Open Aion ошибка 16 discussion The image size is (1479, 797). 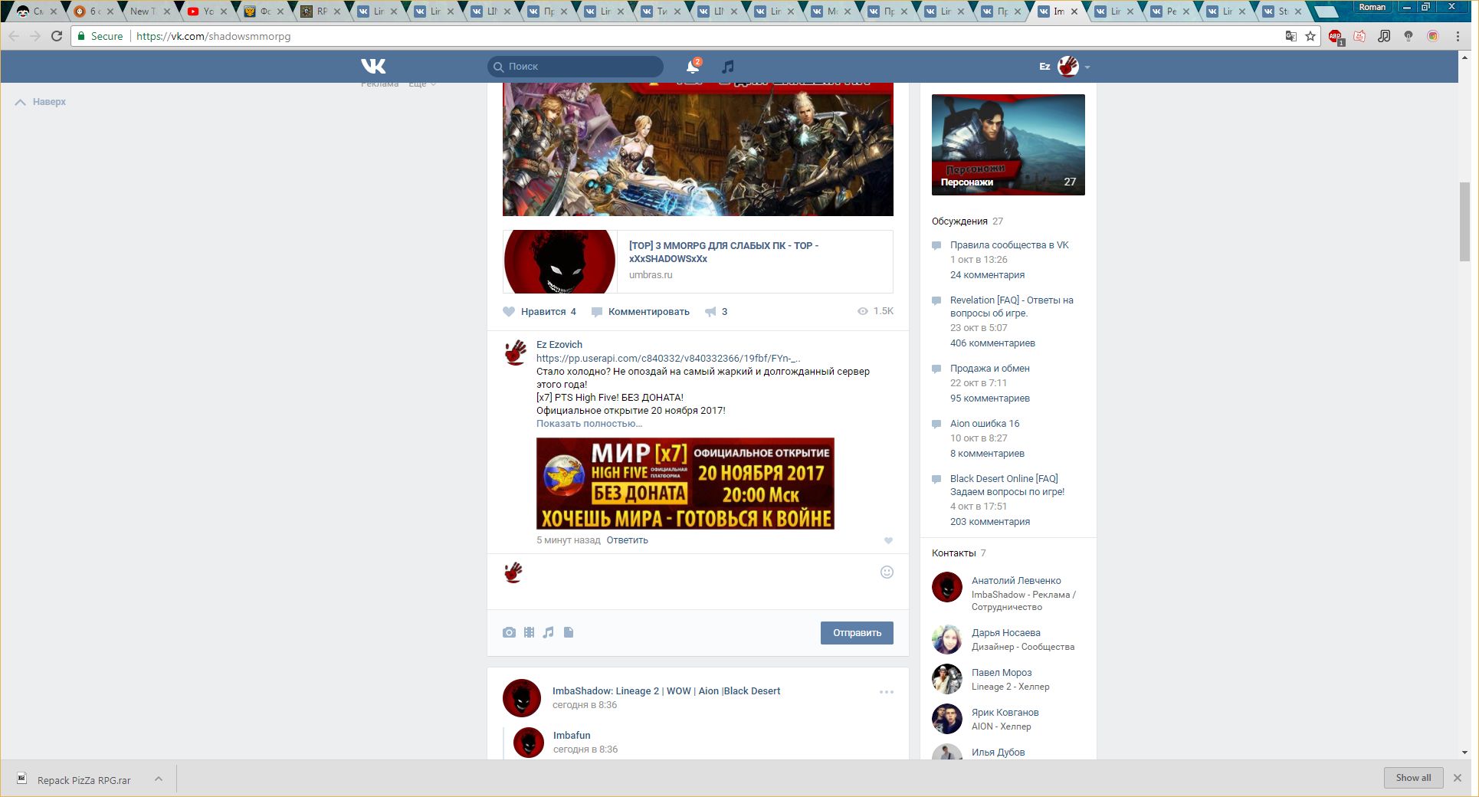pyautogui.click(x=985, y=424)
